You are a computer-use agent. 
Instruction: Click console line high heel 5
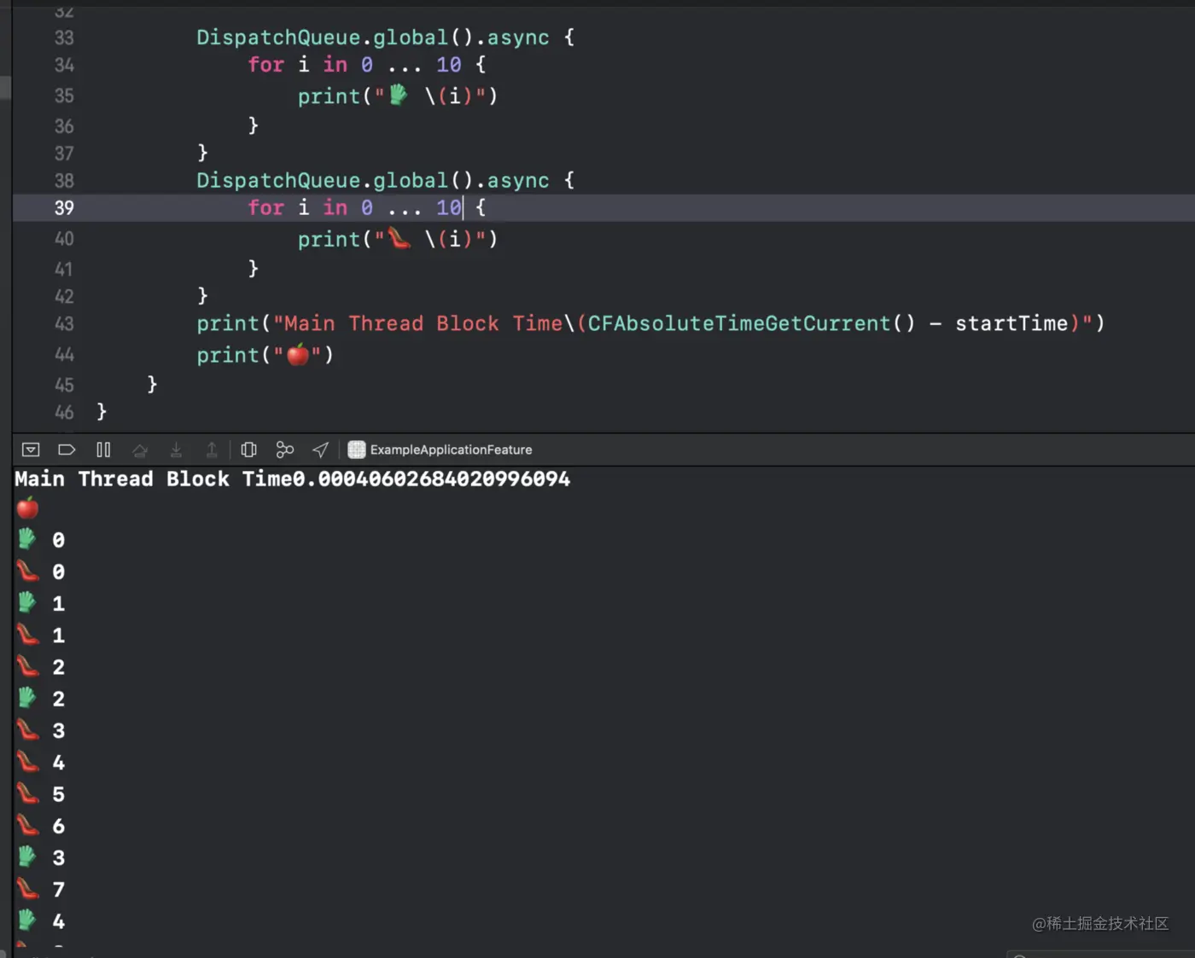pyautogui.click(x=41, y=794)
